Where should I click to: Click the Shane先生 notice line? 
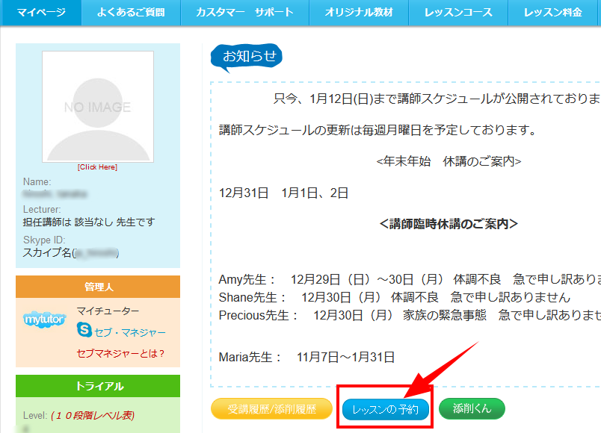tap(395, 297)
